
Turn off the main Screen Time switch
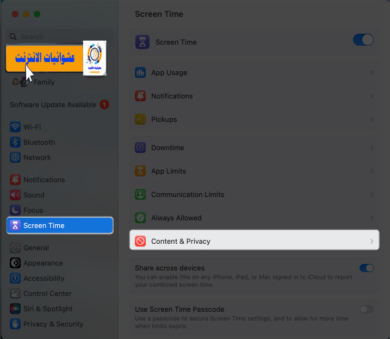[x=363, y=40]
